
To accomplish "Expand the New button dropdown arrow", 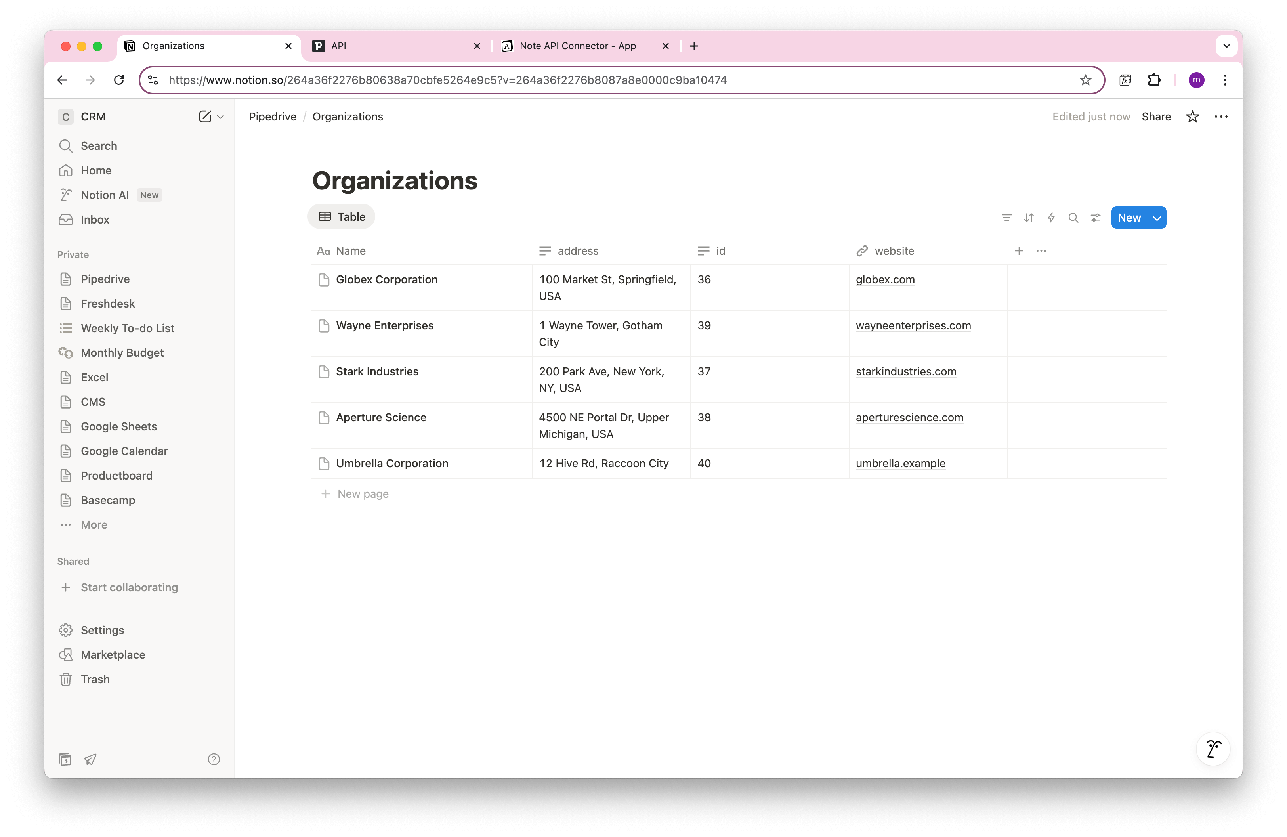I will click(1157, 218).
